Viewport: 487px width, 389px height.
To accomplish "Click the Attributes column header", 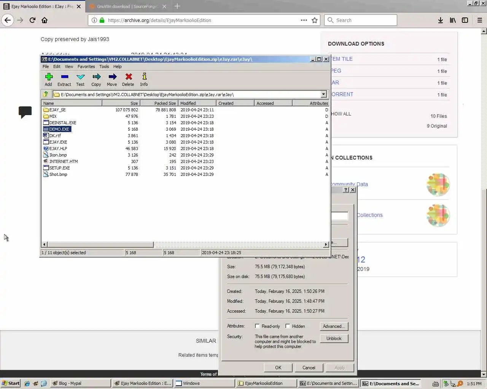I will tap(310, 103).
